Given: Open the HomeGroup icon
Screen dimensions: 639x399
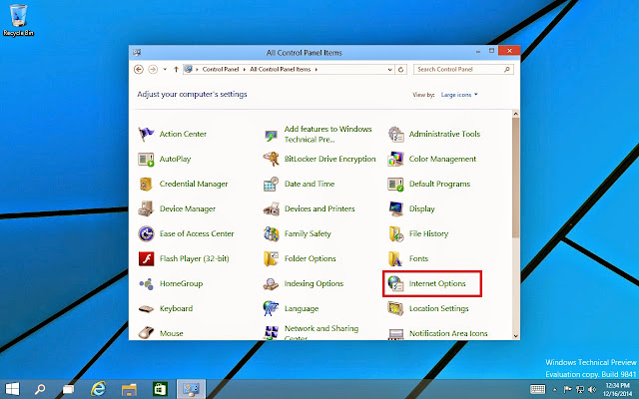Looking at the screenshot, I should coord(146,283).
